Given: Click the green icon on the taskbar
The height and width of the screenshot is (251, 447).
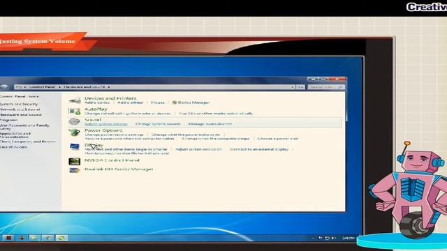Looking at the screenshot, I should 61,238.
